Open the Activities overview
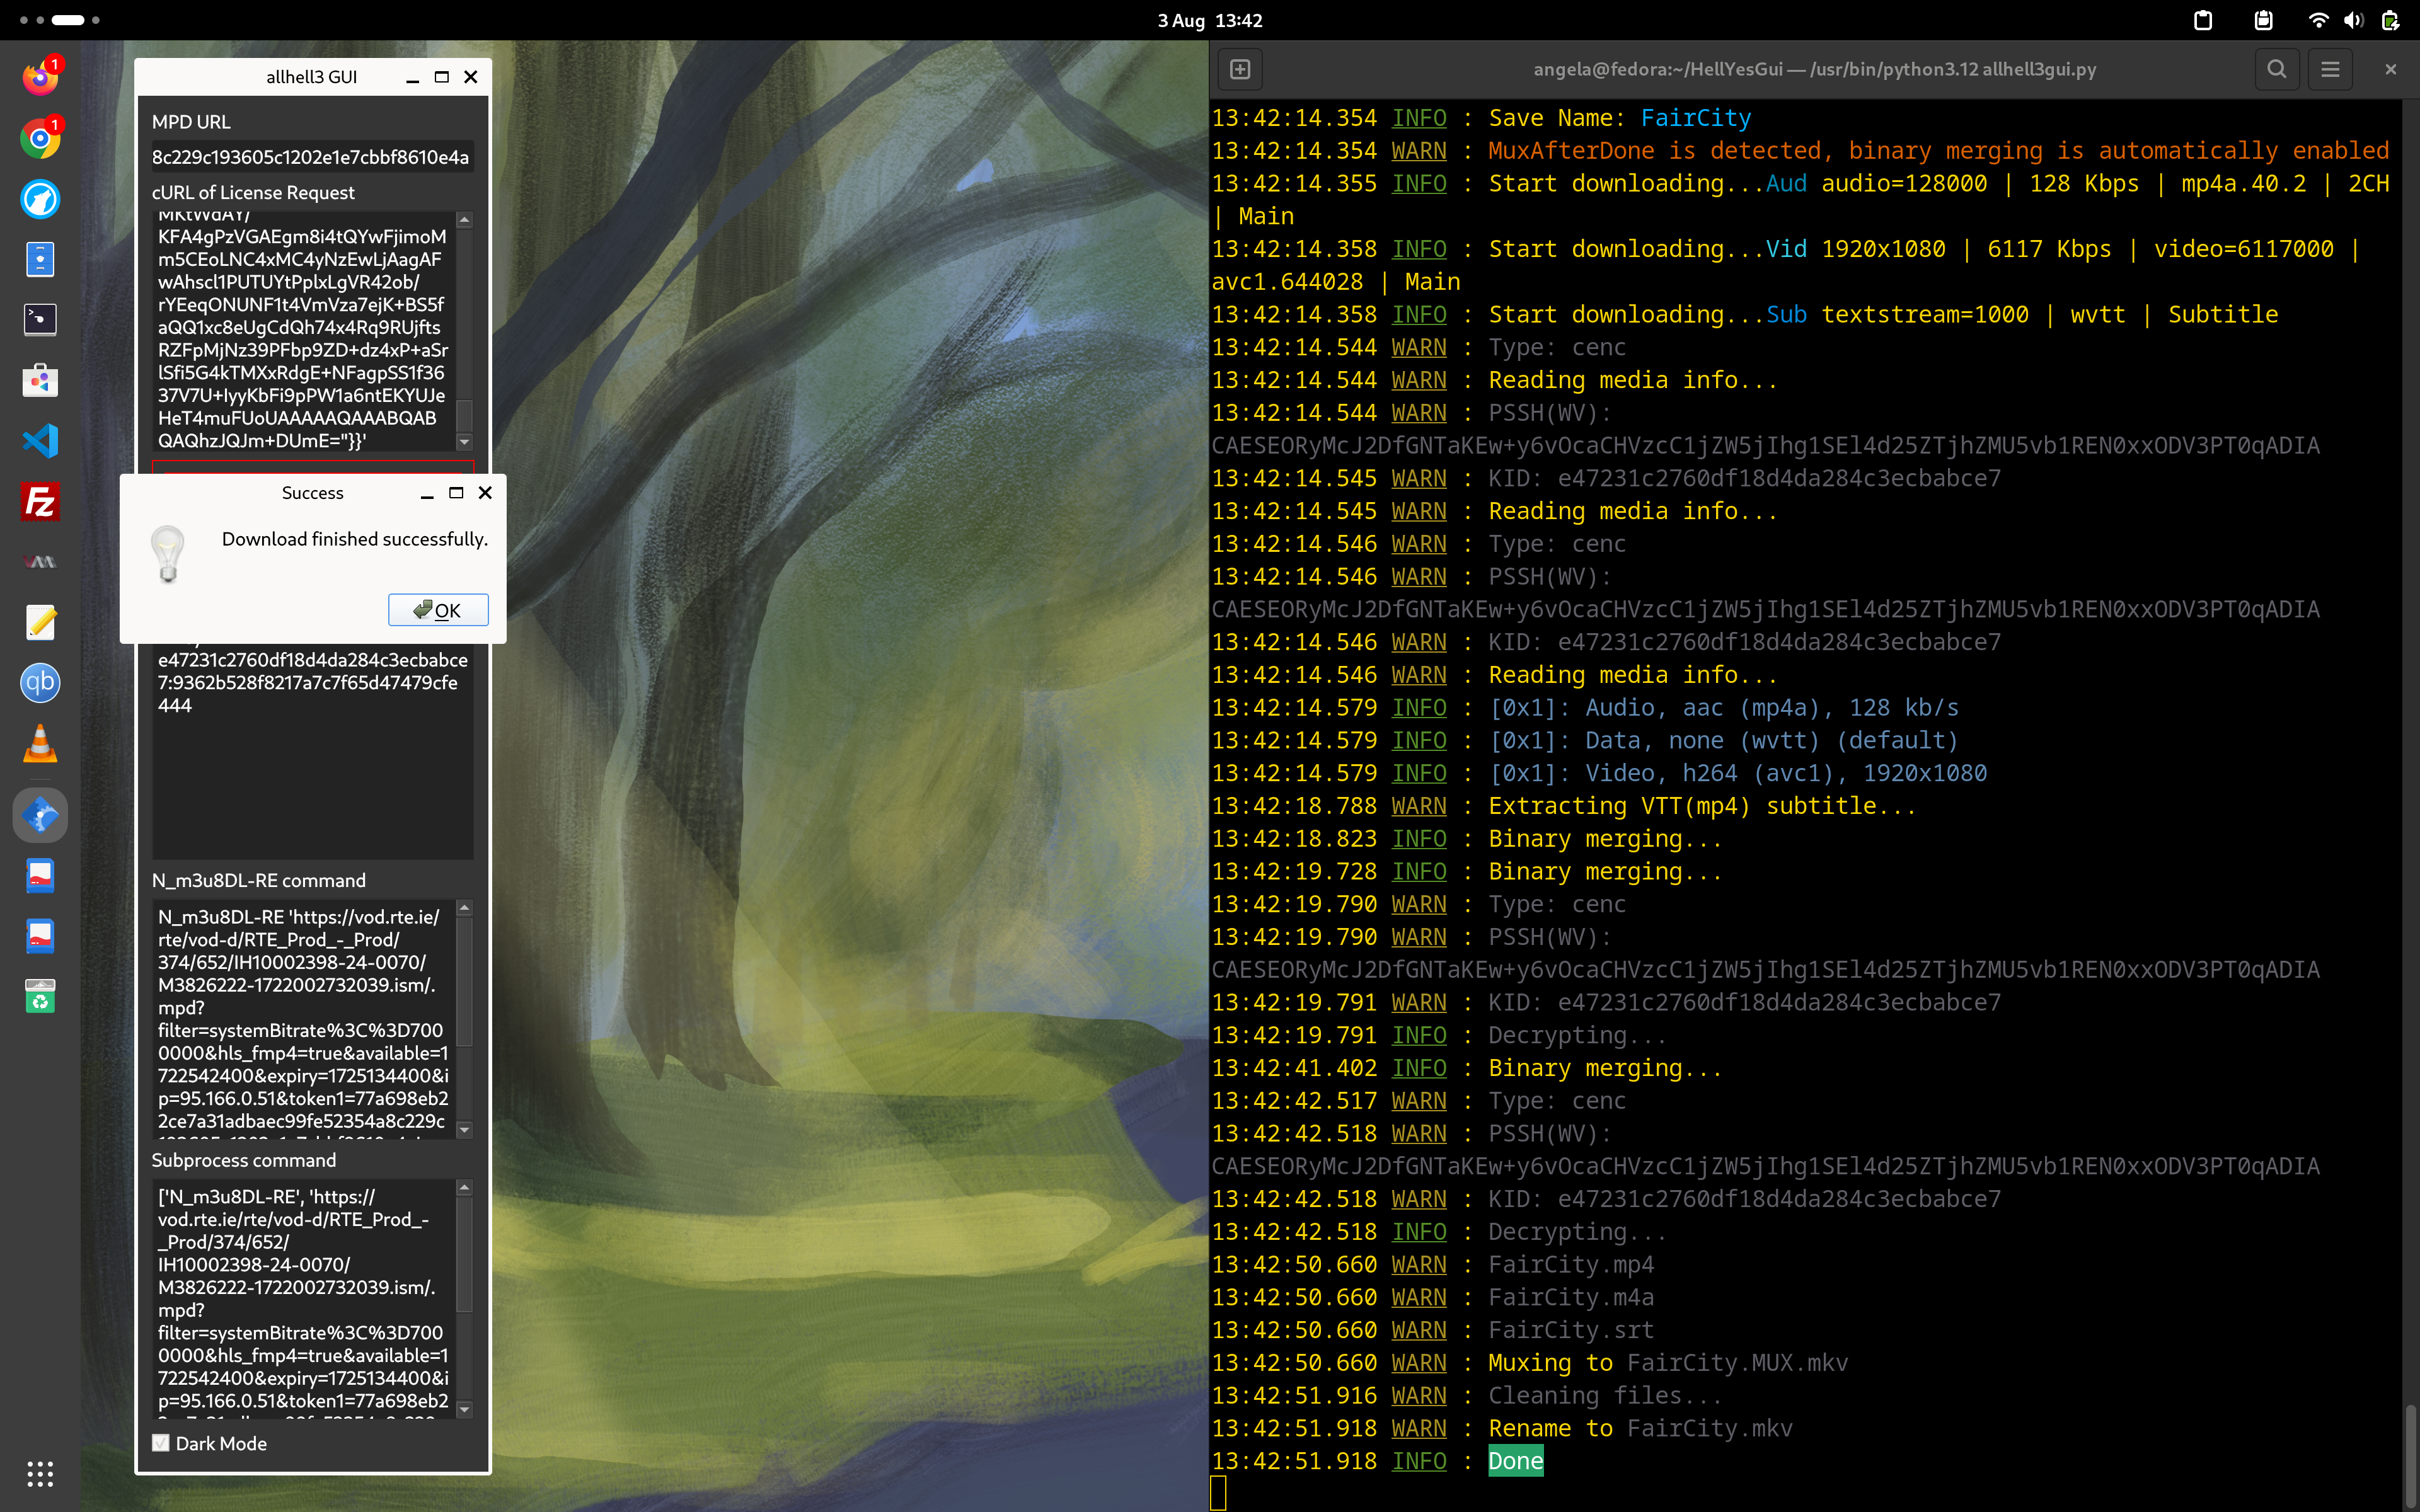This screenshot has height=1512, width=2420. coord(60,20)
